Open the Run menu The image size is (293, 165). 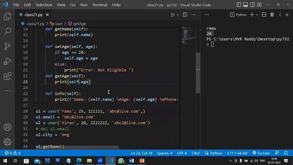pyautogui.click(x=84, y=5)
